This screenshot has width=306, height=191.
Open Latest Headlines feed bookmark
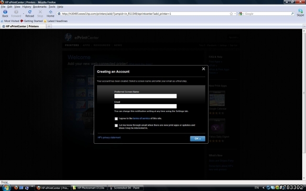(55, 21)
